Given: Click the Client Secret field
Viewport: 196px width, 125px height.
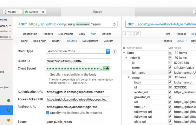Looking at the screenshot, I should coord(78,69).
